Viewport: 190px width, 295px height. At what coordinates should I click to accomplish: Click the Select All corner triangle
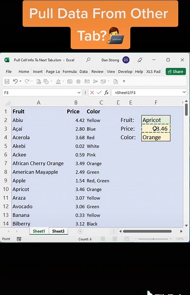[x=8, y=103]
